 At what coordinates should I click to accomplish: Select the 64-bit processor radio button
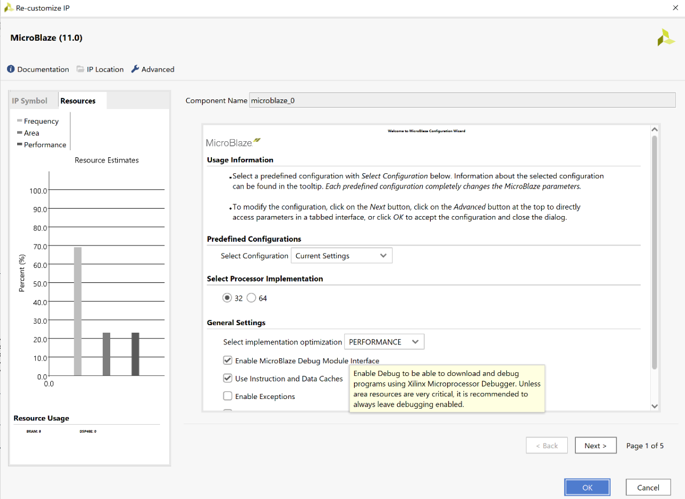(252, 298)
